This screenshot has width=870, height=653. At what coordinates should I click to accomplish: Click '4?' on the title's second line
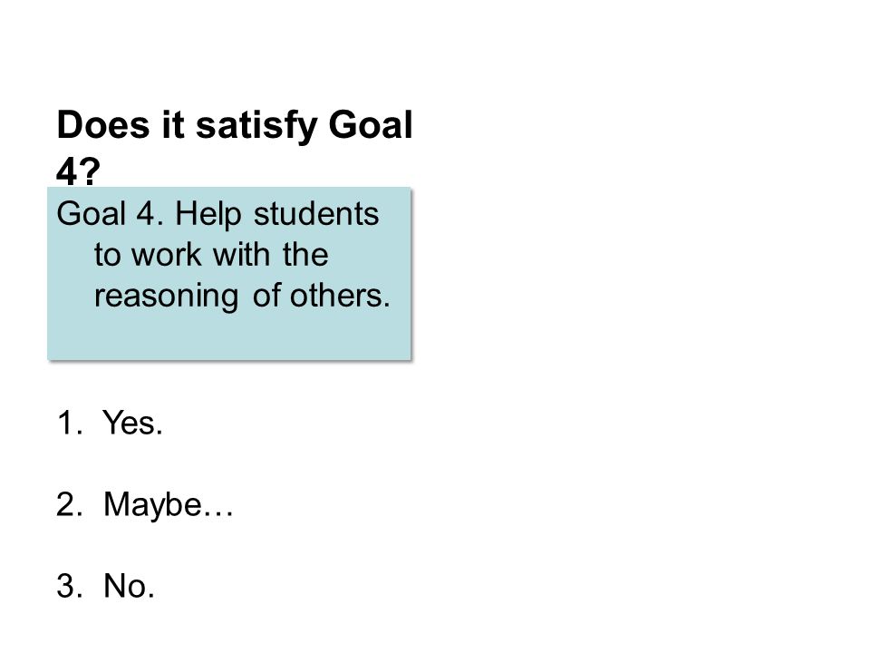click(78, 171)
